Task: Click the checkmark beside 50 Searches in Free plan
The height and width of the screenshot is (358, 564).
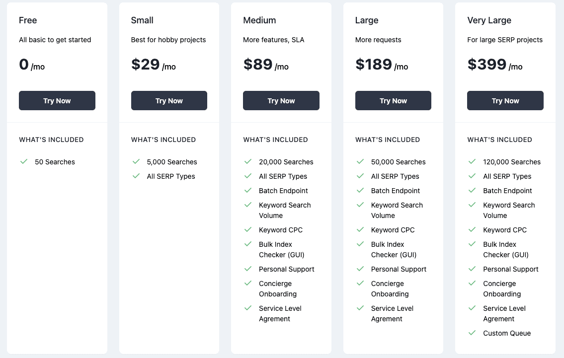Action: (24, 162)
